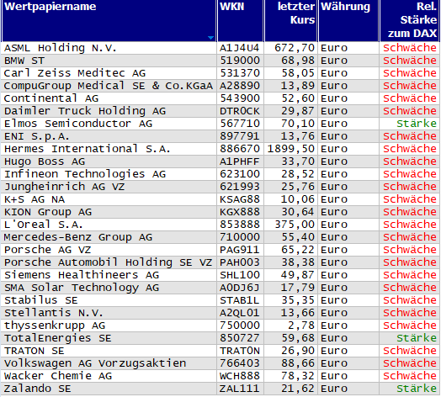Select Mercedes-Benz Group AG

coord(78,237)
